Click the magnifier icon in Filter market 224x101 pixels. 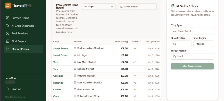click(121, 7)
